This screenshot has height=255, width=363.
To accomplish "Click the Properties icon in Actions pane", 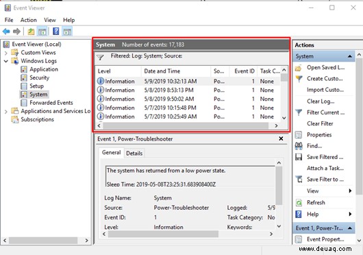I will [x=299, y=135].
